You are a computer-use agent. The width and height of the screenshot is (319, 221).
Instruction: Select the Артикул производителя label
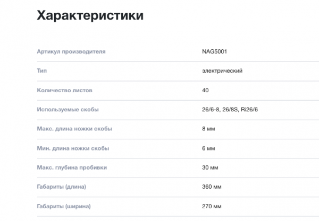(x=71, y=51)
